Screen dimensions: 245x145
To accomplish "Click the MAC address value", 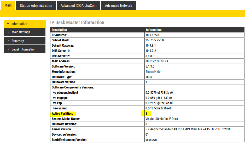I will [157, 61].
